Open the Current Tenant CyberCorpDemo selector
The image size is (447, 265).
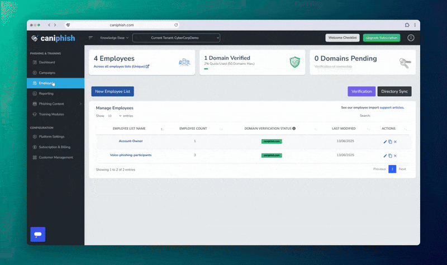pos(176,37)
